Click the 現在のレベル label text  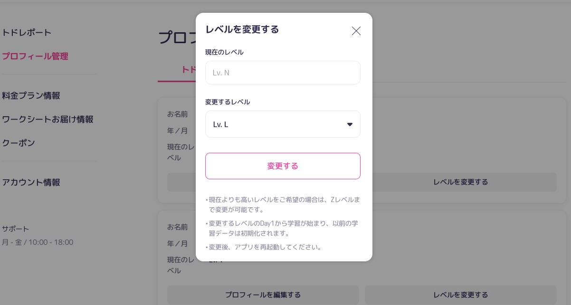(x=224, y=52)
